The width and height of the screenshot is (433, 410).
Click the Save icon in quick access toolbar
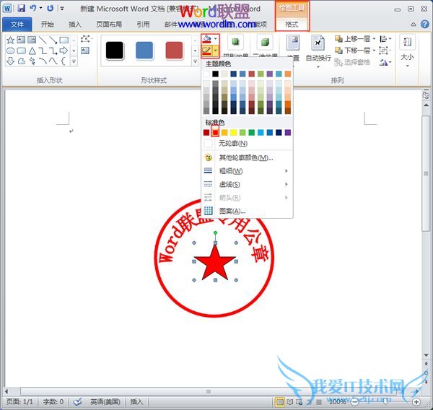[22, 8]
